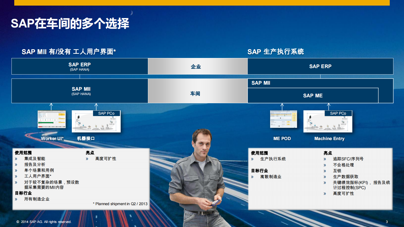Select the left SAP ERP (SAP HANA) box
The width and height of the screenshot is (404, 227).
pyautogui.click(x=80, y=66)
